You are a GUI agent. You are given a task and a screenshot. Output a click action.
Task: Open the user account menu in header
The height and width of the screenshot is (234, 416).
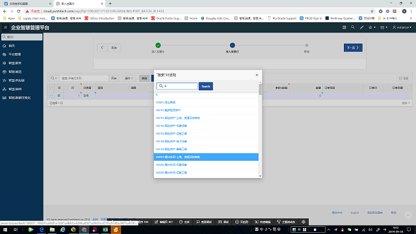[402, 27]
